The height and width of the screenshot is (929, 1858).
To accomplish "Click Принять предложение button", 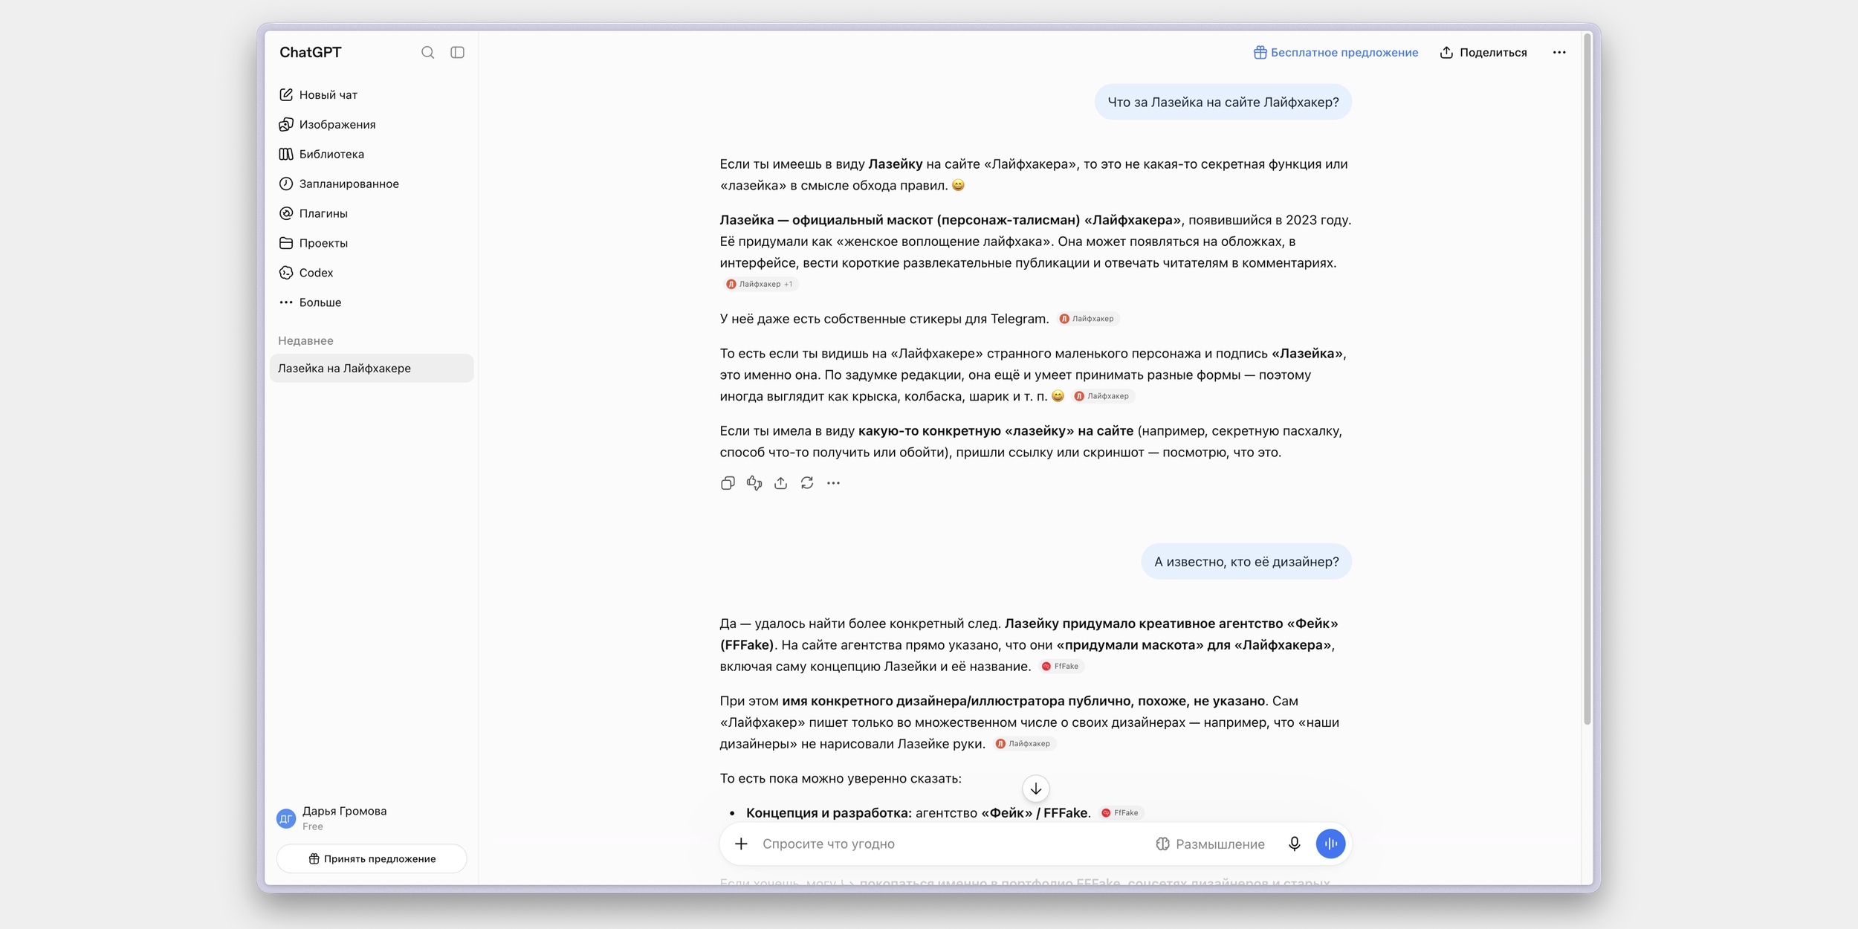I will coord(372,858).
